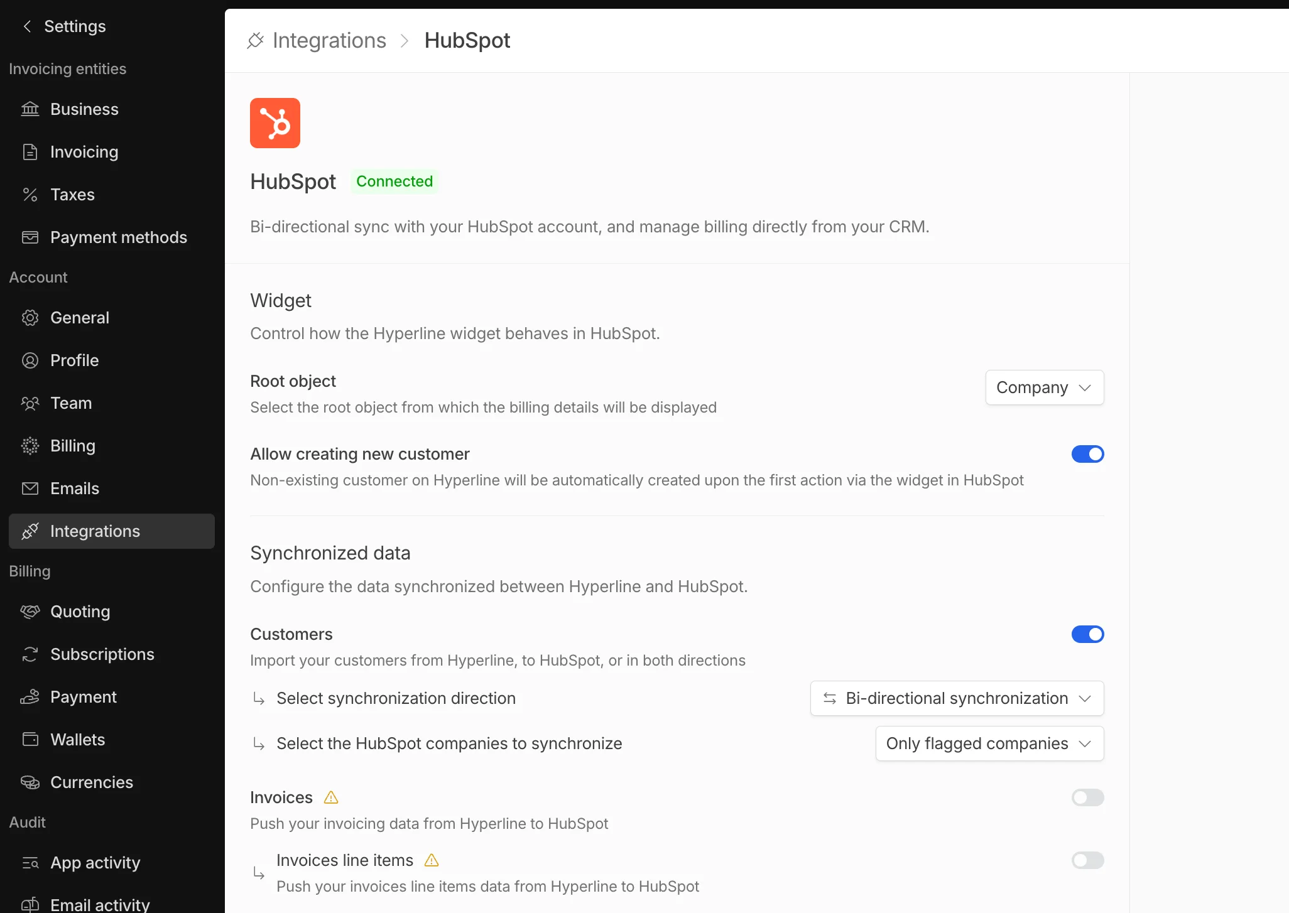Screen dimensions: 1289x913
Task: Click the Currencies coins icon
Action: [x=30, y=782]
